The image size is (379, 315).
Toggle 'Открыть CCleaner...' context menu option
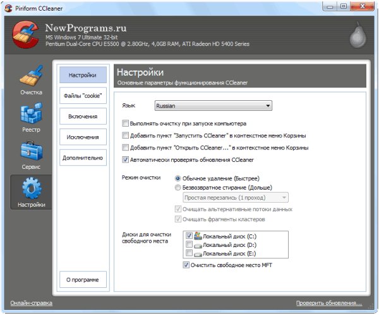click(125, 147)
